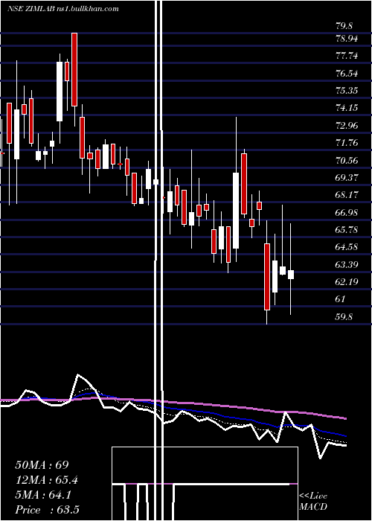Click the tallest red candlestick near 78.94
The image size is (372, 521).
tap(74, 69)
